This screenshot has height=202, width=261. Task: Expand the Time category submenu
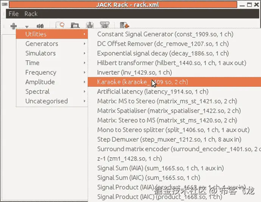[x=52, y=63]
